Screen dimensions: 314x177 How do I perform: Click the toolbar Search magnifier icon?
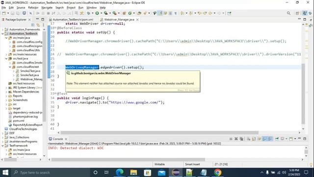(x=288, y=13)
